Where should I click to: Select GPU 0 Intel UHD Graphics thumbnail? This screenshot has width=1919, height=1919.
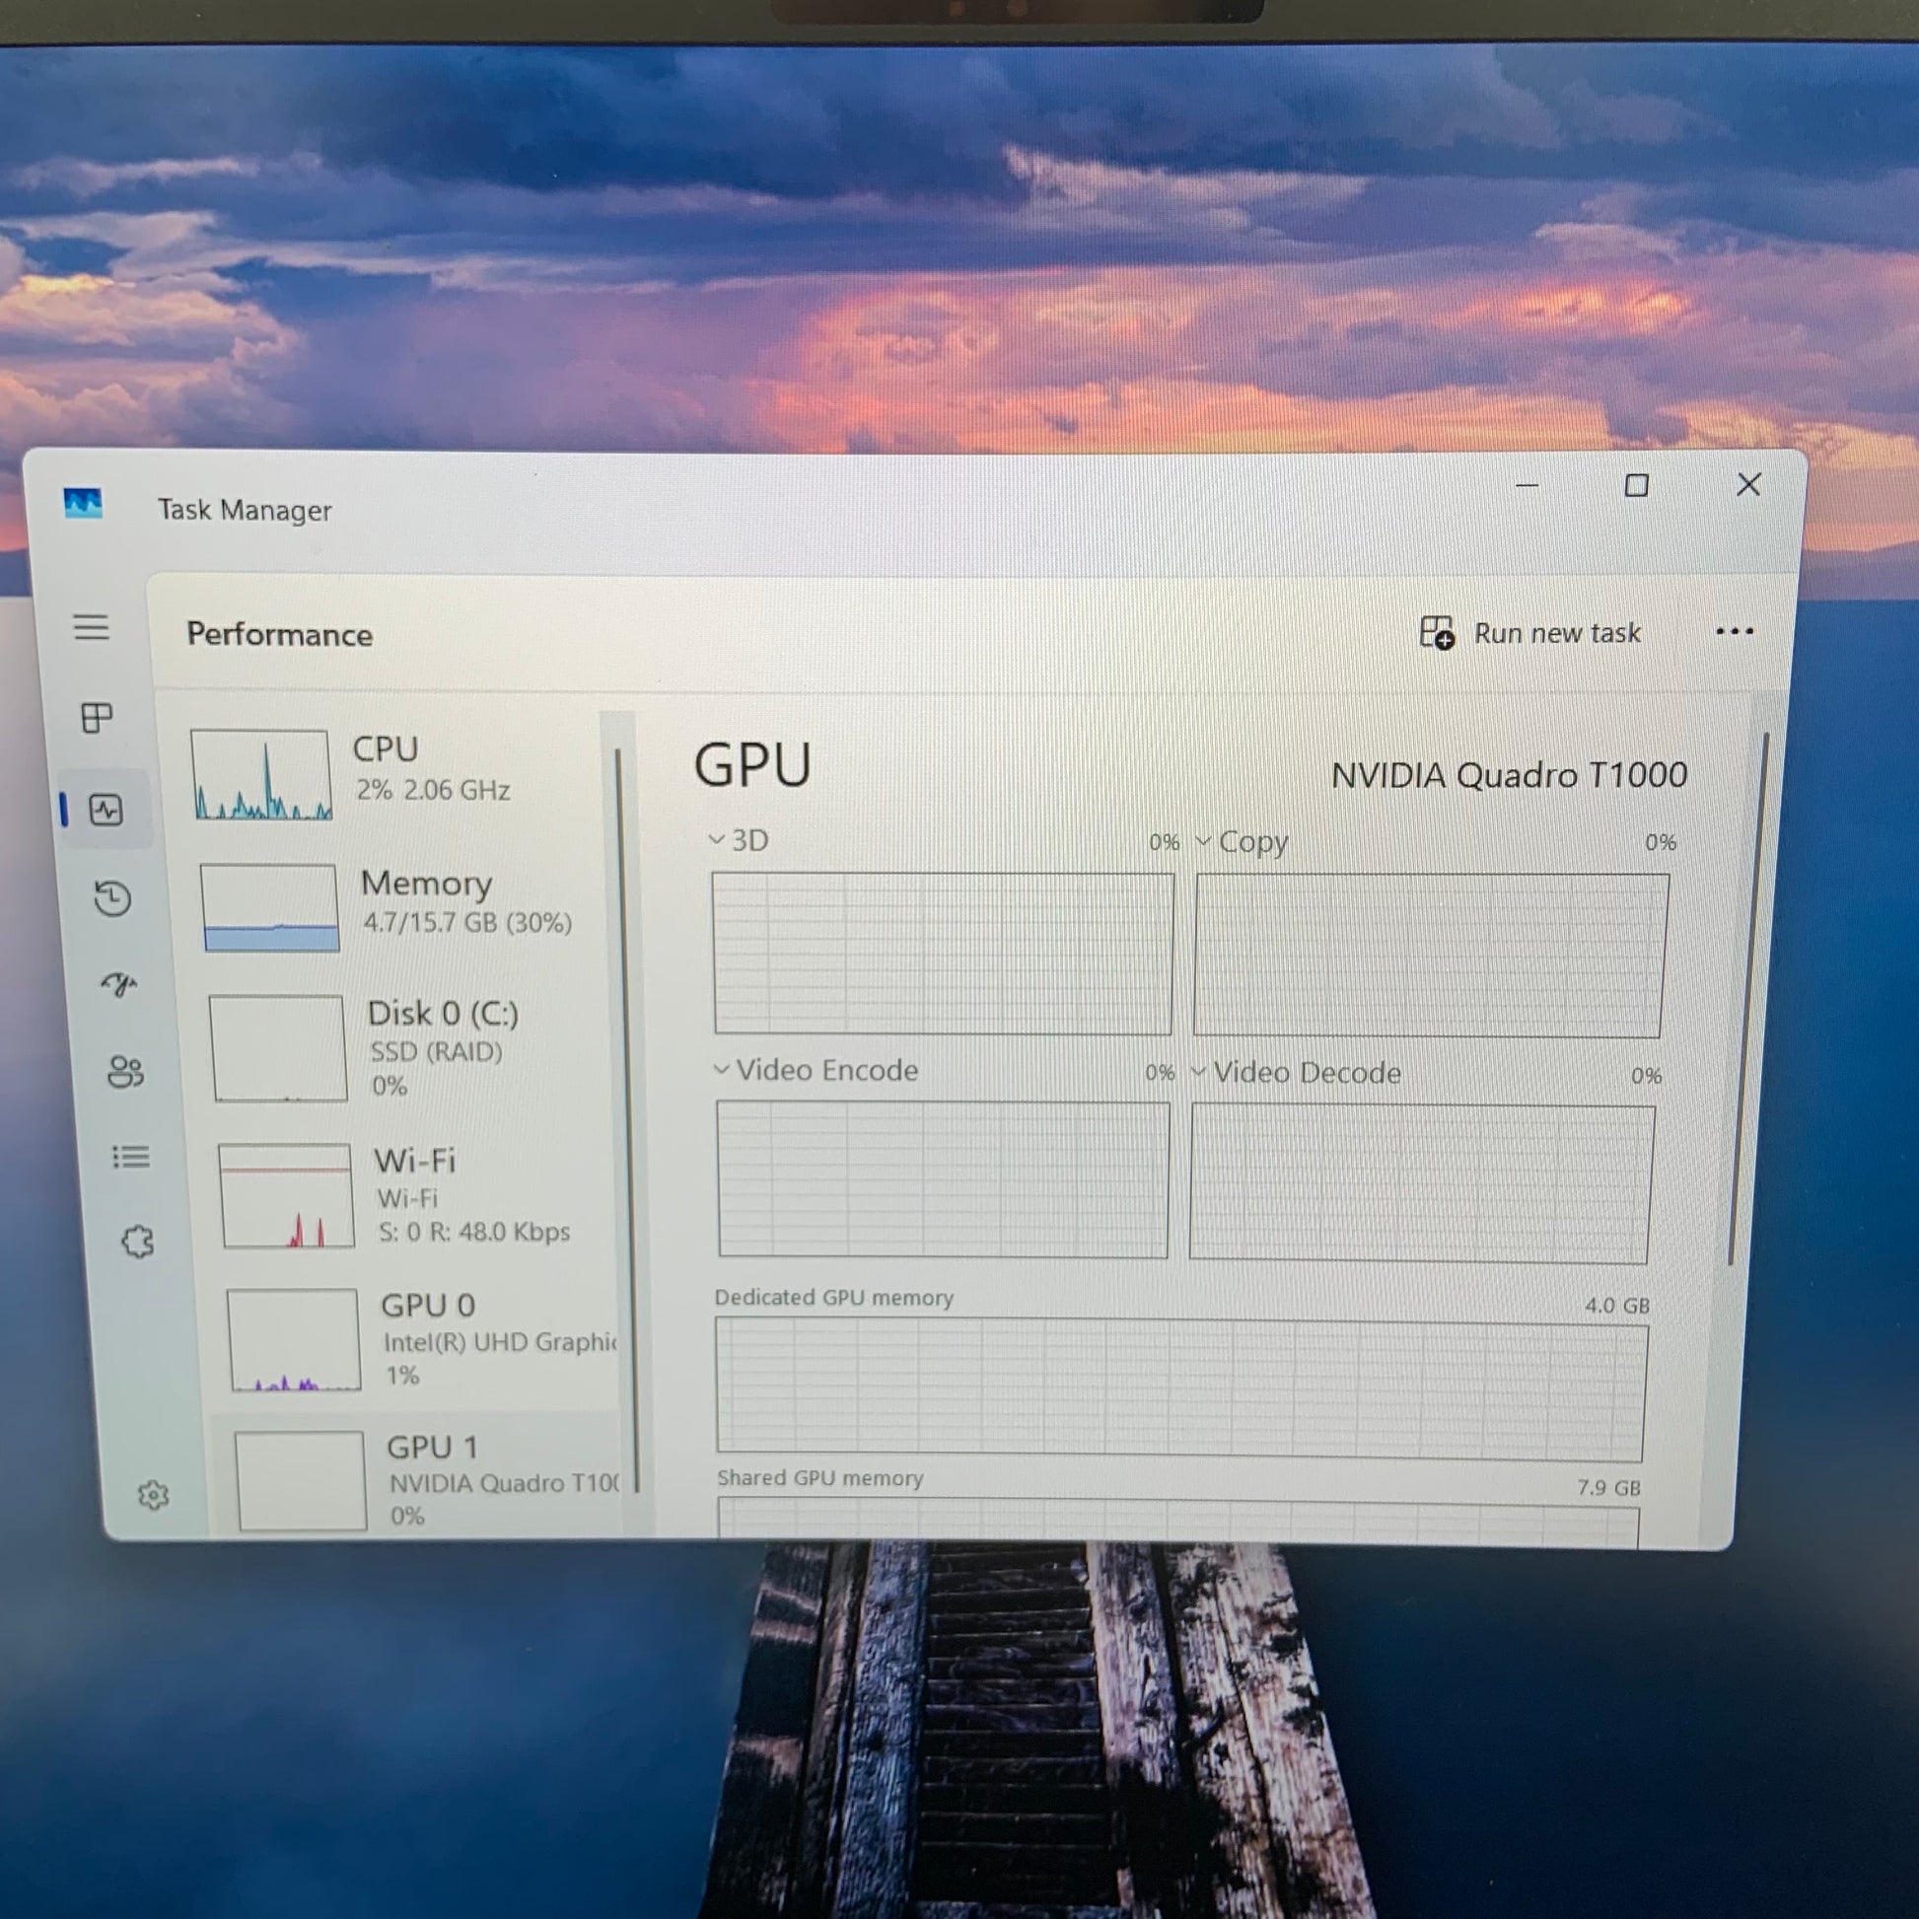point(294,1339)
